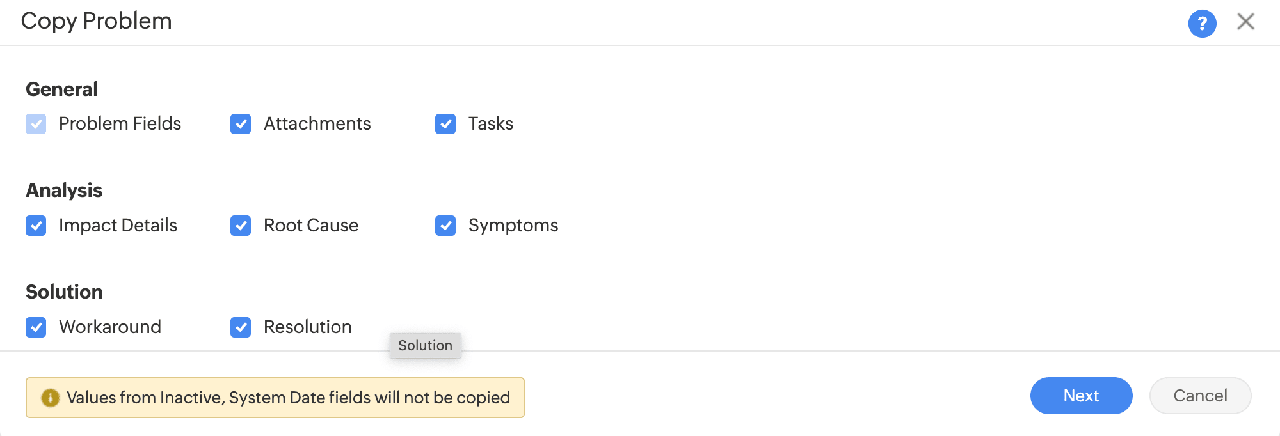1280x436 pixels.
Task: Click the Attachments label text
Action: [317, 124]
